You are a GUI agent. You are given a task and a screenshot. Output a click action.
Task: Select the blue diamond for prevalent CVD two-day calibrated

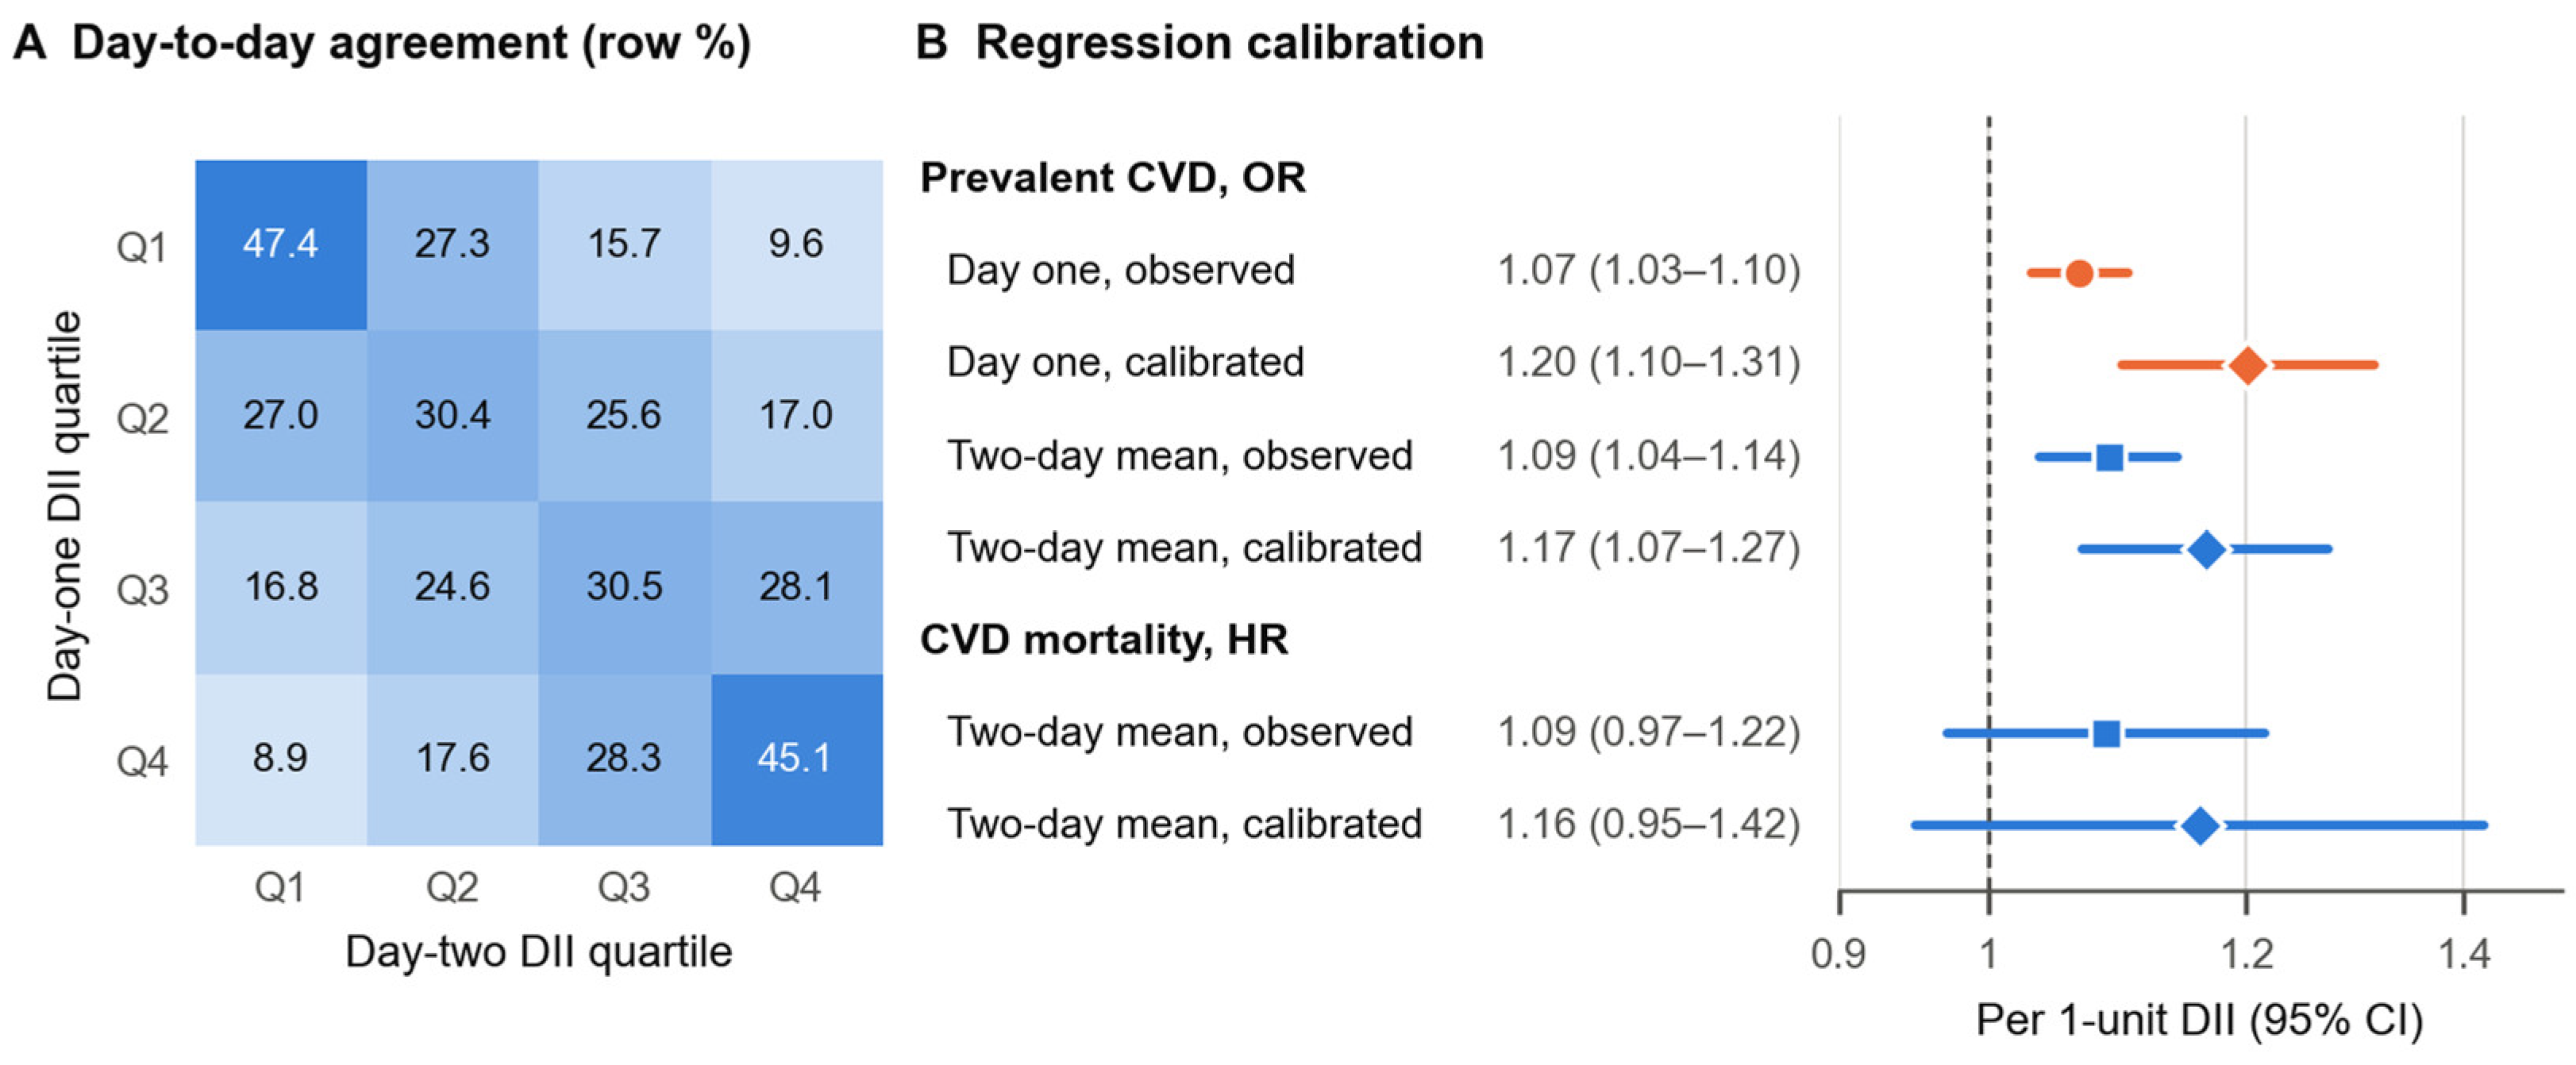coord(2207,550)
